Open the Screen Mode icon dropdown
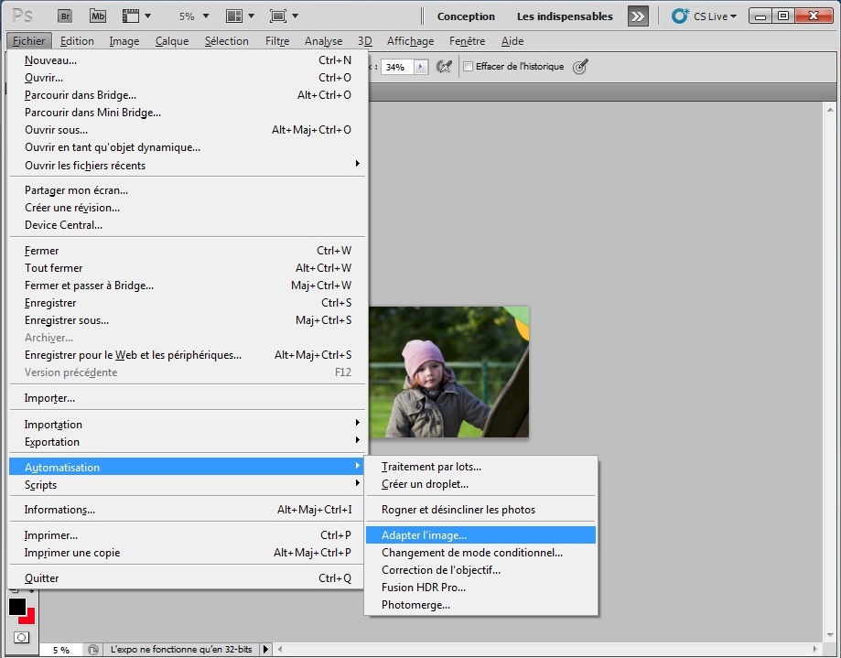841x658 pixels. coord(284,16)
